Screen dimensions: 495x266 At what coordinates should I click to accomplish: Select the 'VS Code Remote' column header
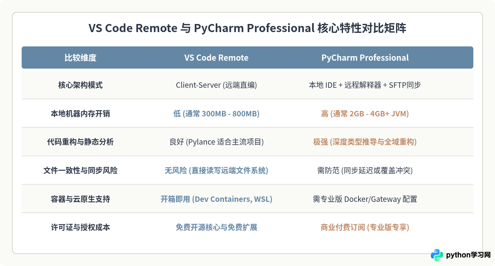[217, 58]
